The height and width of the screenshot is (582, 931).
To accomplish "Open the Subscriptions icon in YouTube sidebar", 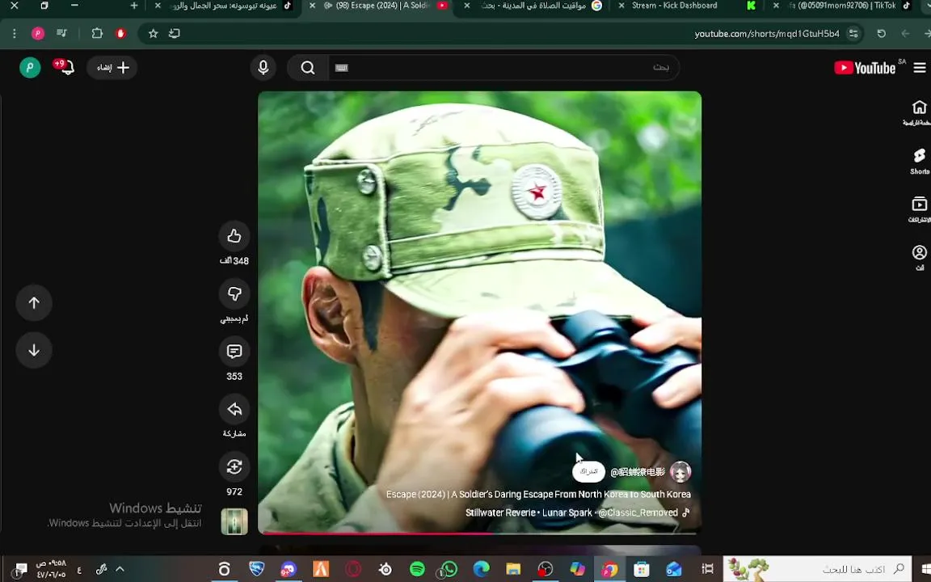I will 919,209.
